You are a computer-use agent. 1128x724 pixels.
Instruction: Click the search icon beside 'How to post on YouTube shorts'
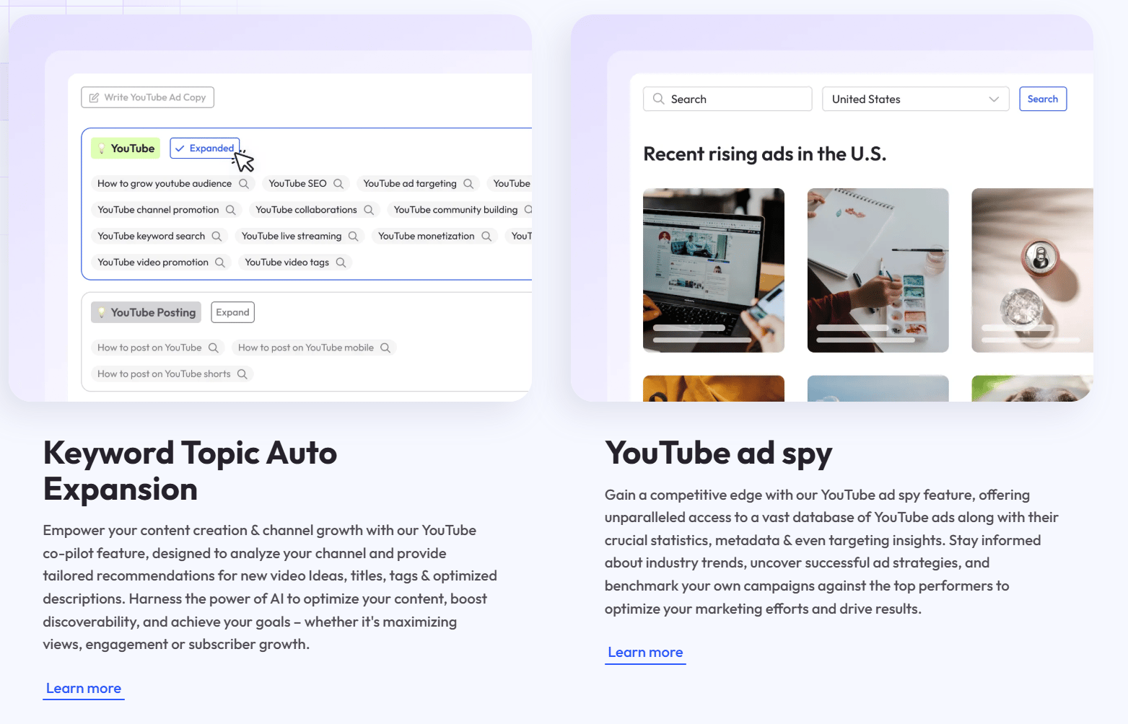[x=242, y=374]
